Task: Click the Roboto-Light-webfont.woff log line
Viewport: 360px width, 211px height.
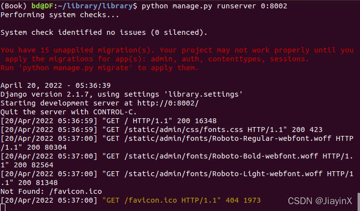Action: click(177, 178)
